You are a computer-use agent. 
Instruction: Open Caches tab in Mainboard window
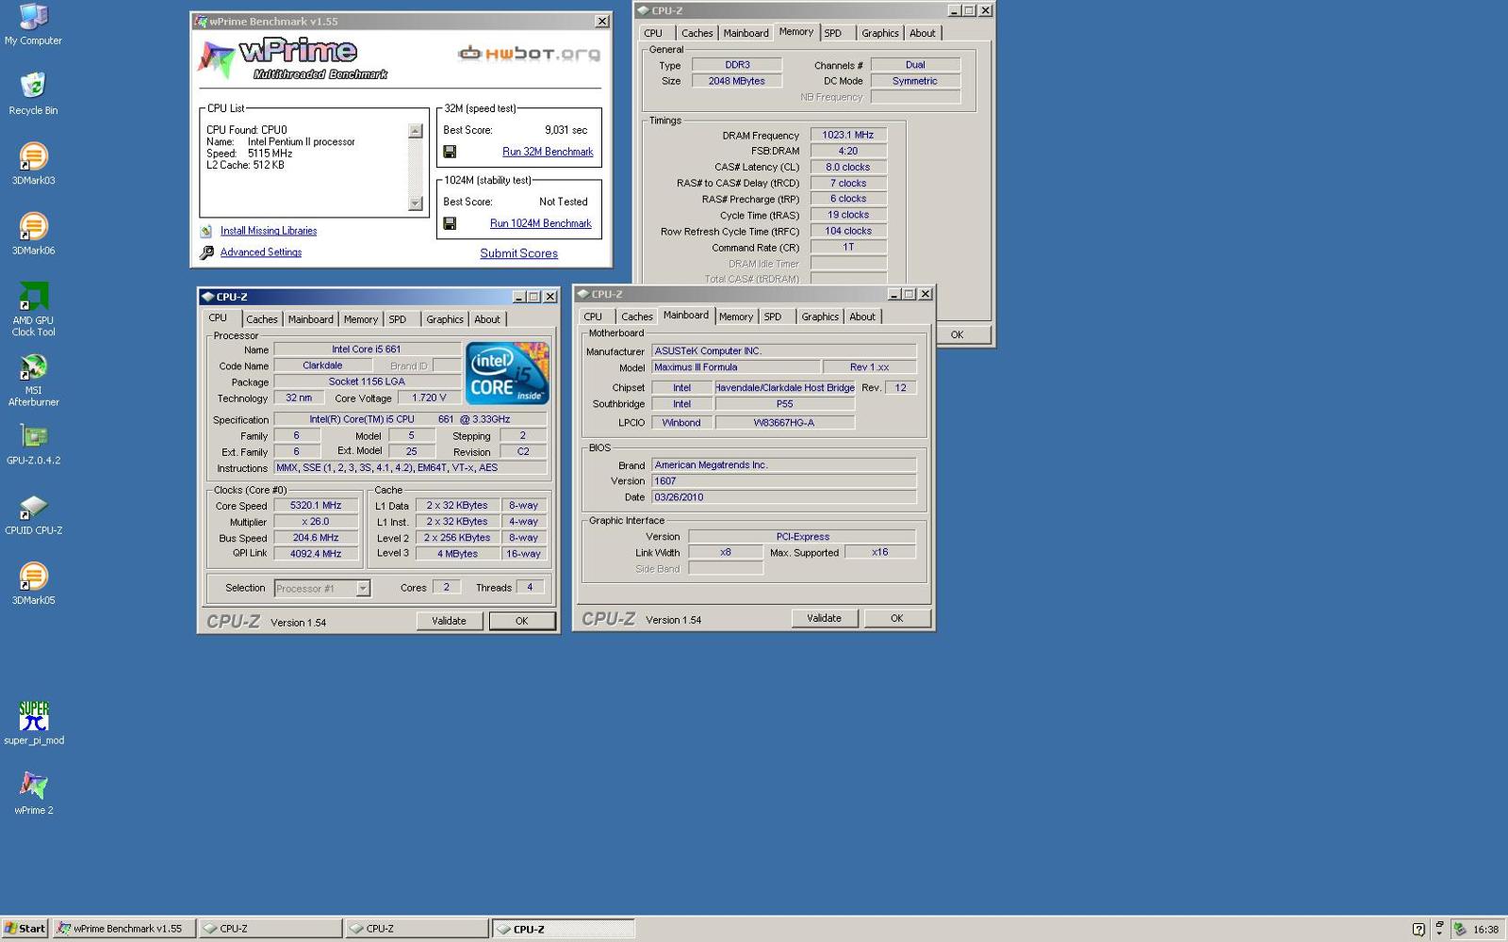click(x=637, y=317)
